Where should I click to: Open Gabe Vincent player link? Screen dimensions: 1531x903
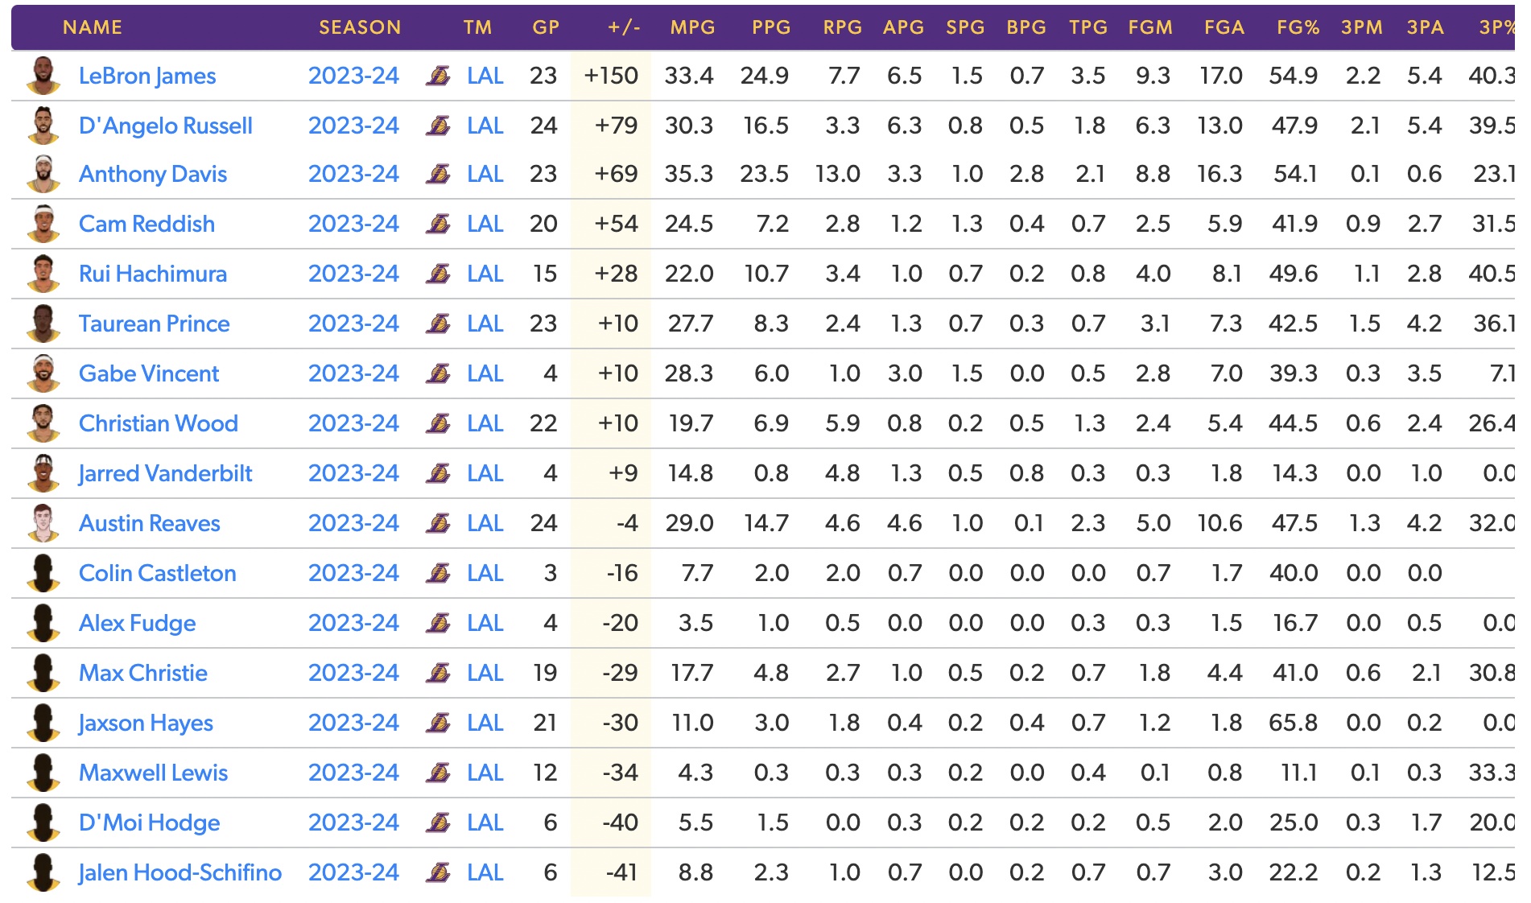point(149,373)
